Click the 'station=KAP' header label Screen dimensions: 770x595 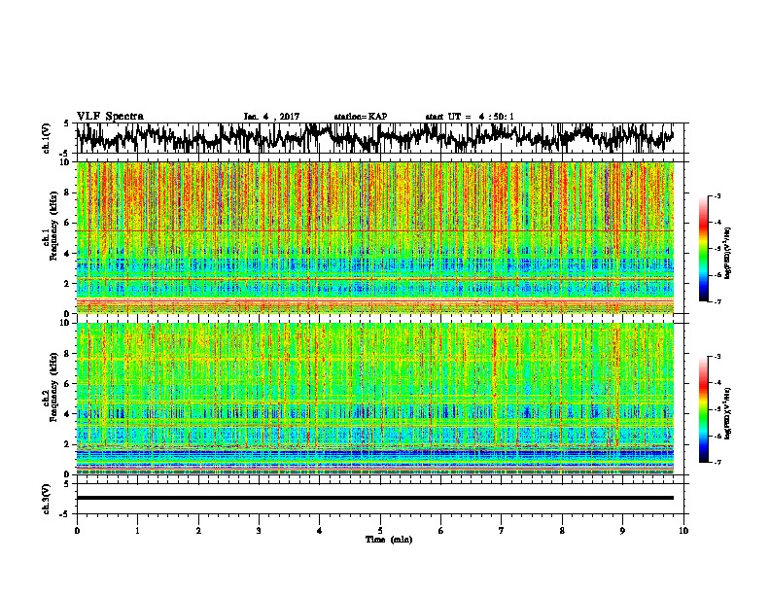click(360, 117)
